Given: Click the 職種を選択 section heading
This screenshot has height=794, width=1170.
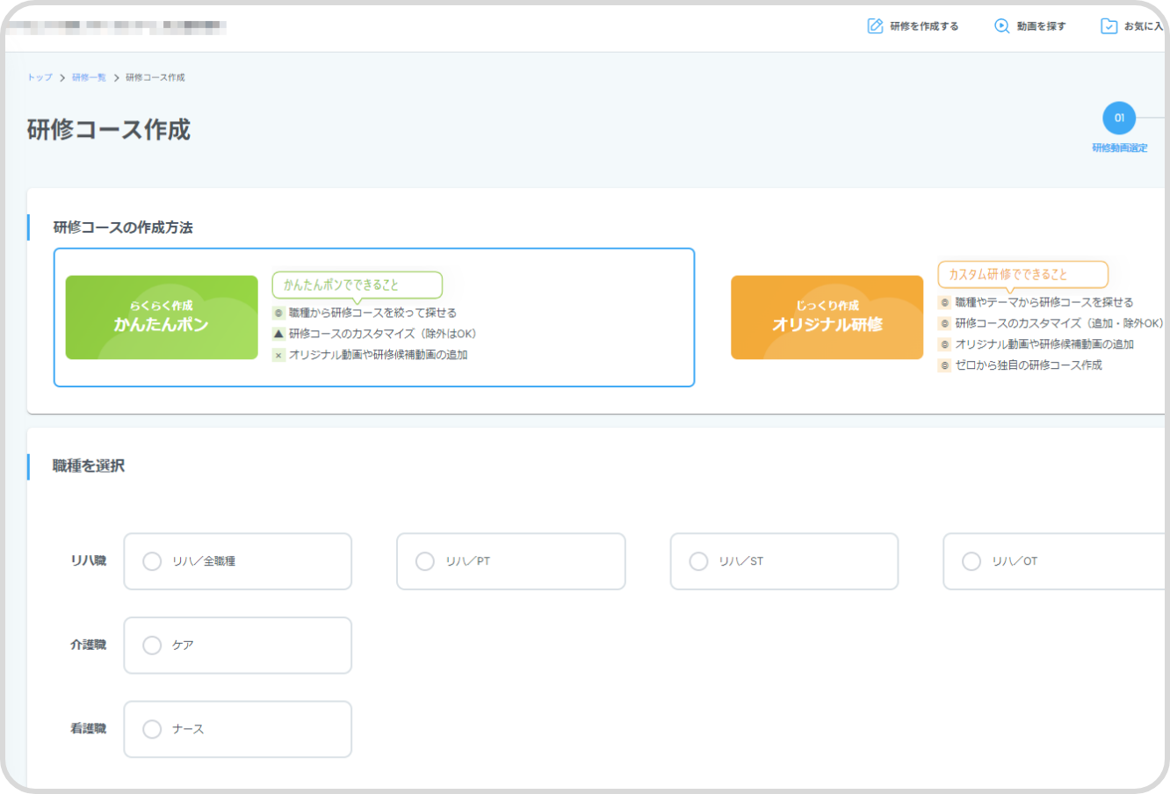Looking at the screenshot, I should coord(89,466).
